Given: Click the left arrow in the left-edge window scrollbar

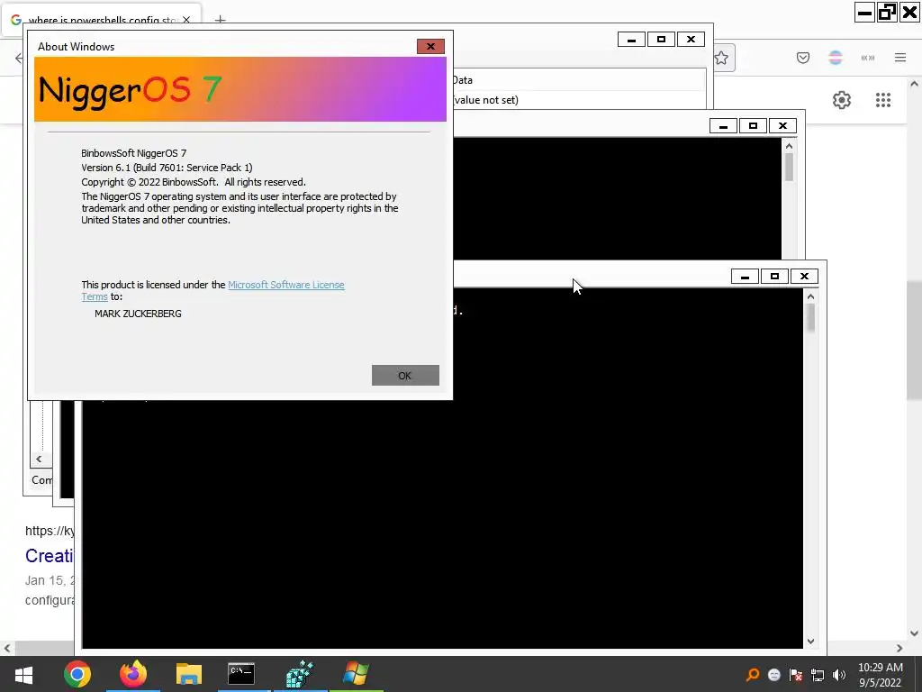Looking at the screenshot, I should click(39, 459).
